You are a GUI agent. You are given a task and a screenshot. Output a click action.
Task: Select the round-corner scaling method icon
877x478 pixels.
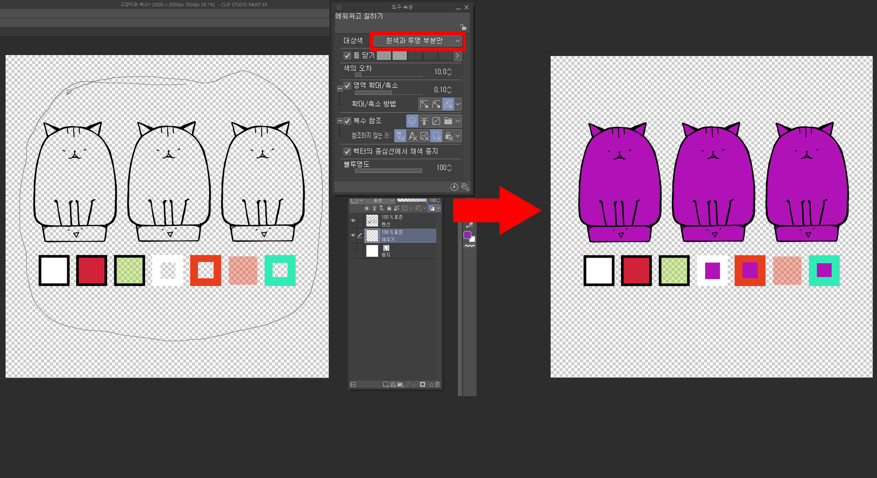pyautogui.click(x=436, y=104)
